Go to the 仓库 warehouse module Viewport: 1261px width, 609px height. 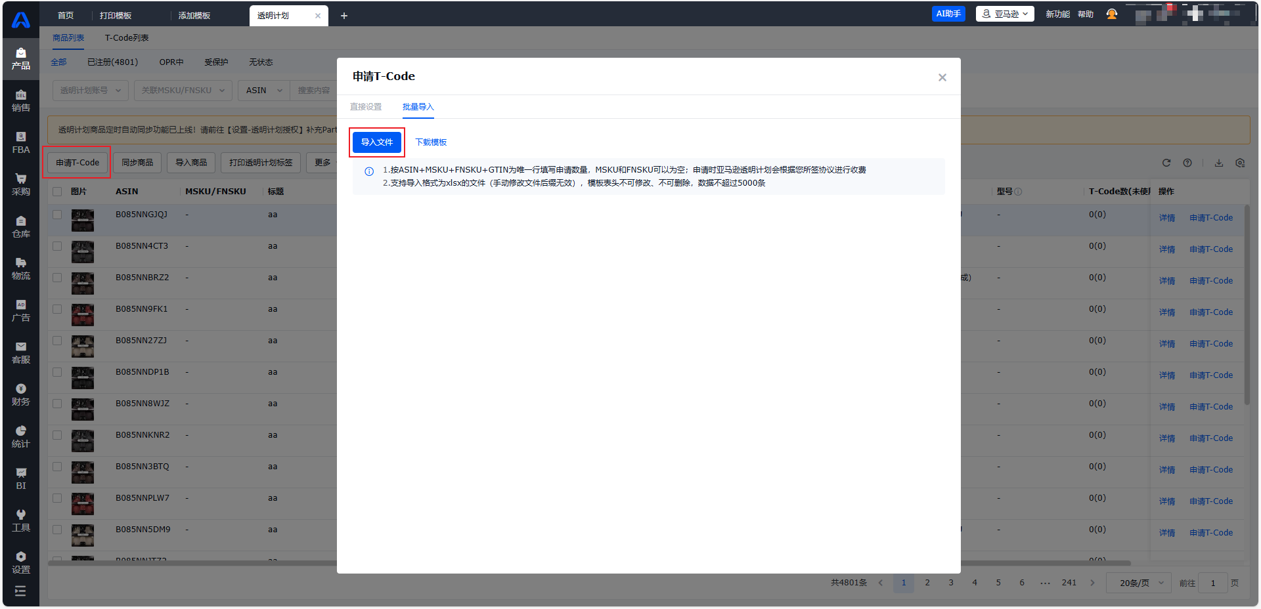click(20, 226)
